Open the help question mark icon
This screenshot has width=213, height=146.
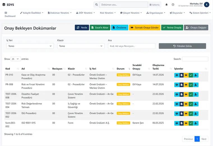tap(173, 4)
